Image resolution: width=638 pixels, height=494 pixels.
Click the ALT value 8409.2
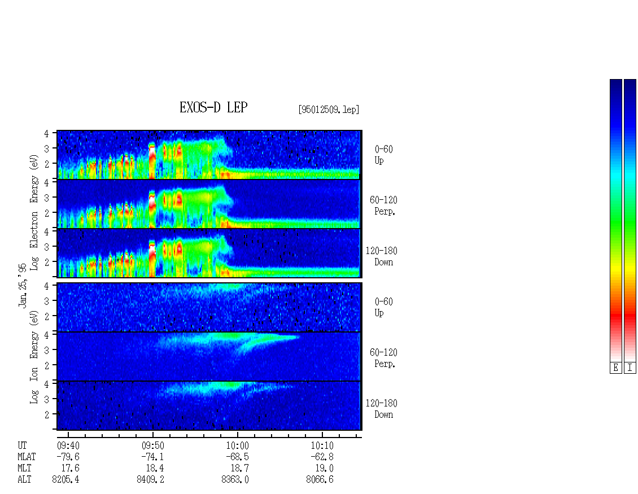tap(151, 480)
